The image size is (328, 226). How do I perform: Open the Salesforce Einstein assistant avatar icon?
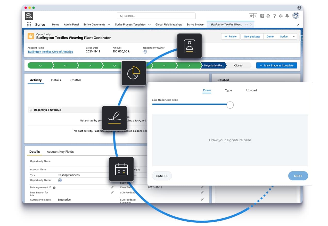pyautogui.click(x=296, y=15)
